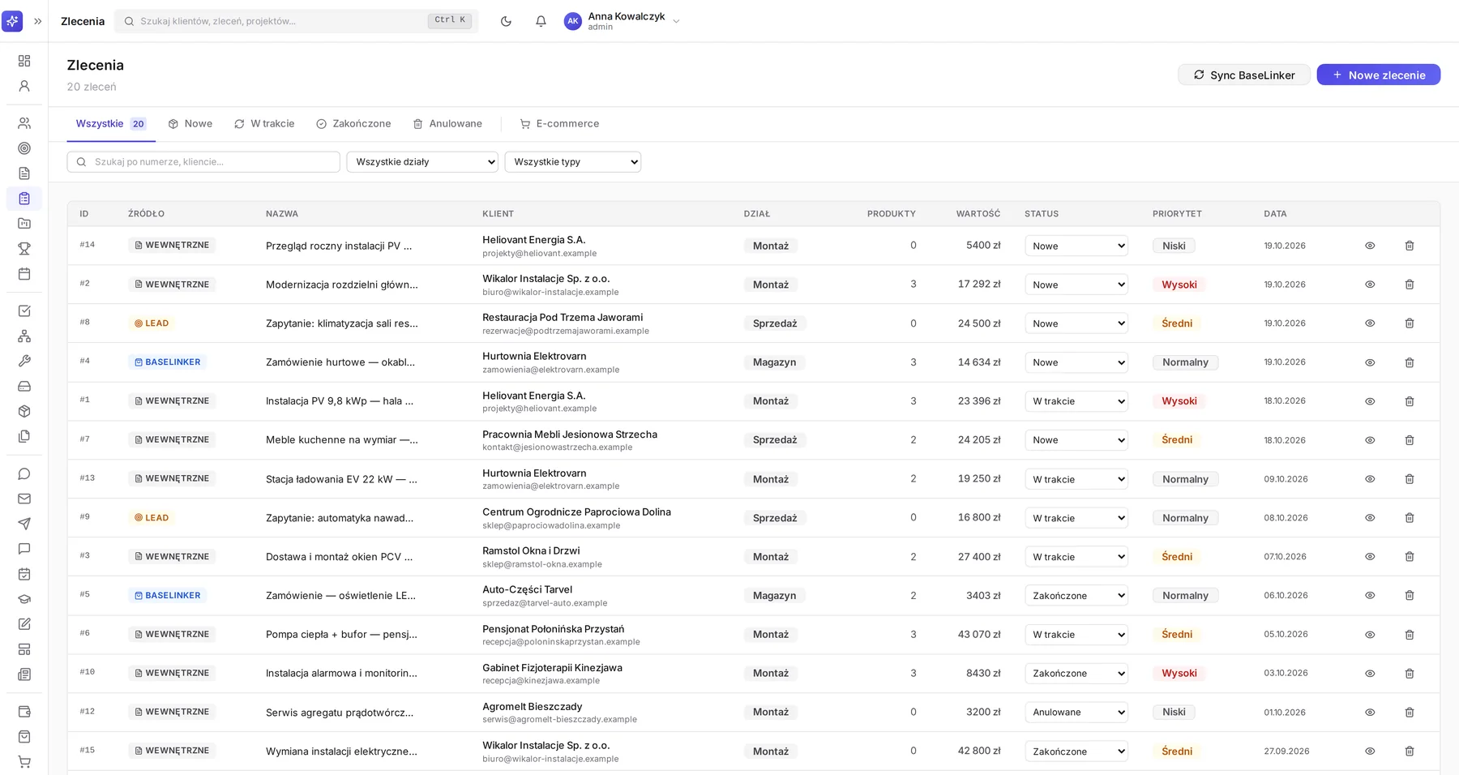Open the shopping cart icon in the sidebar
Viewport: 1459px width, 775px height.
(24, 762)
